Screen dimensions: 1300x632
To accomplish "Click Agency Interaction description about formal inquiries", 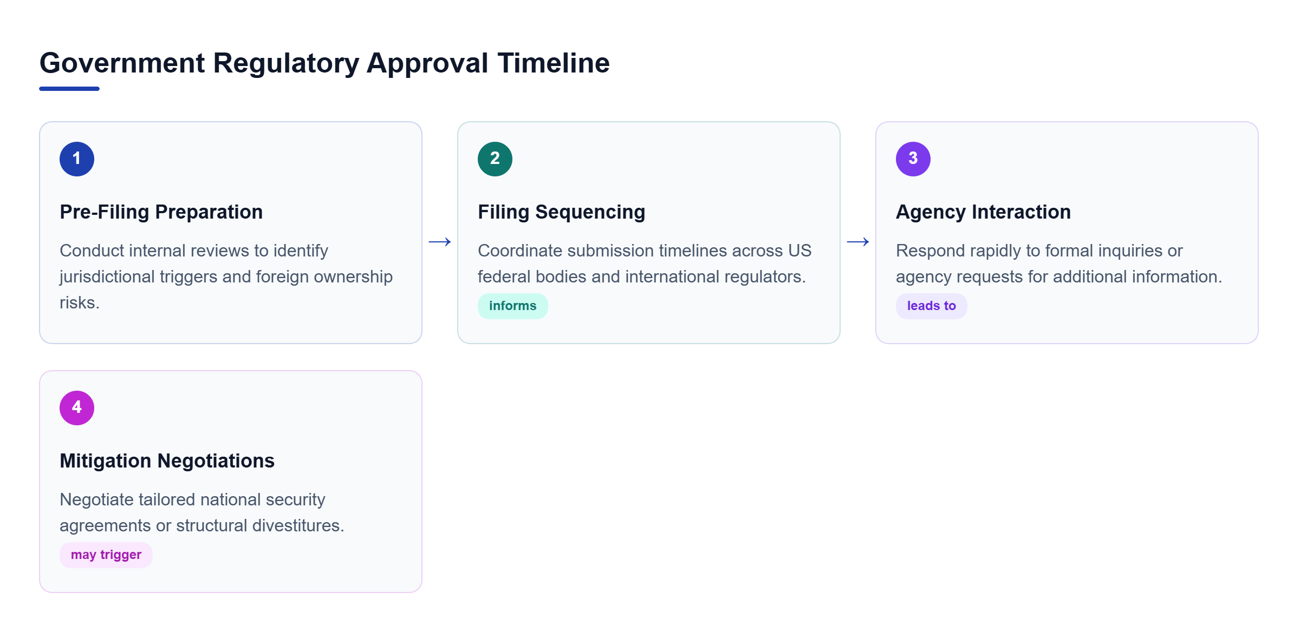I will tap(1059, 264).
